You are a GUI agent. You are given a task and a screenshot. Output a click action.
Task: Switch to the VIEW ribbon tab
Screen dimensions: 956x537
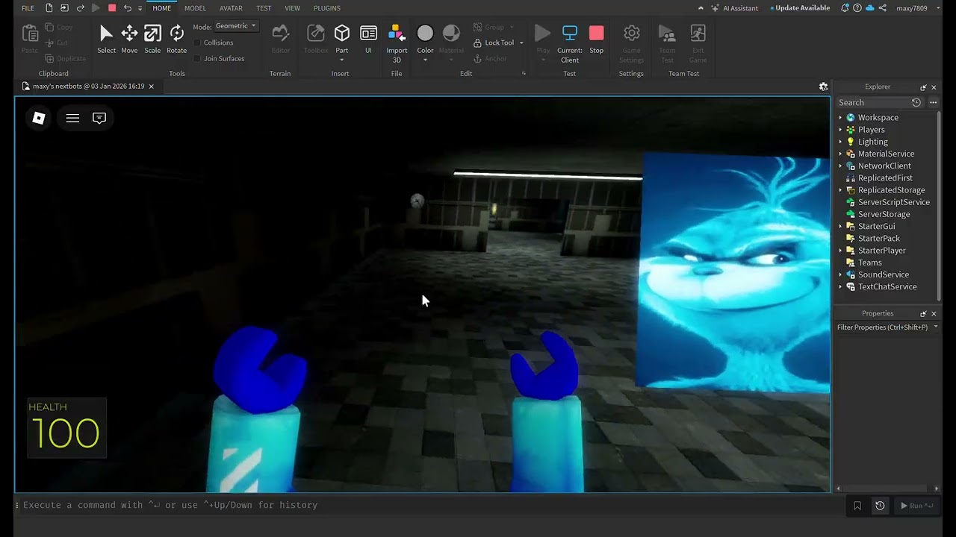292,8
